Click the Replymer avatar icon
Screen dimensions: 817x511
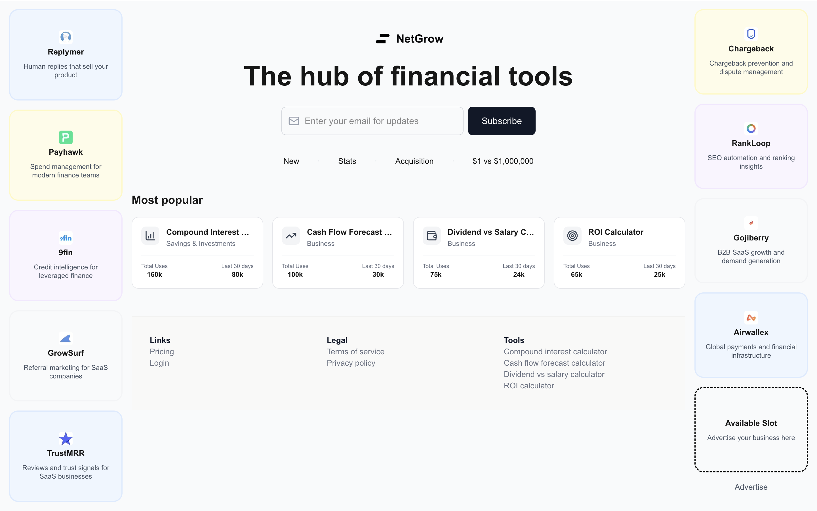[66, 37]
